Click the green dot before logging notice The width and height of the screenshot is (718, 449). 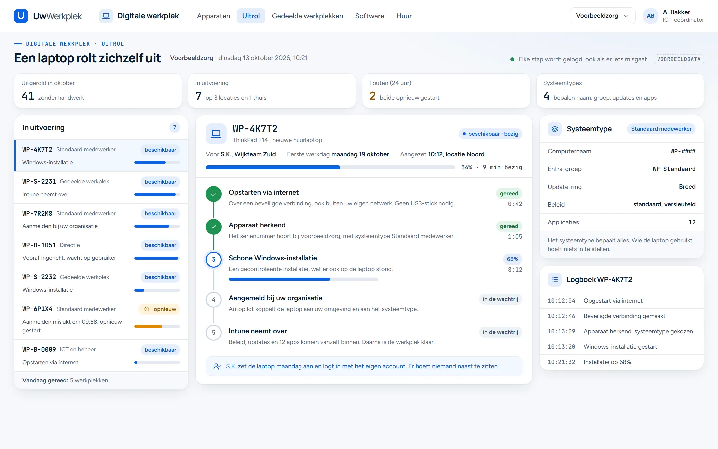pyautogui.click(x=512, y=59)
